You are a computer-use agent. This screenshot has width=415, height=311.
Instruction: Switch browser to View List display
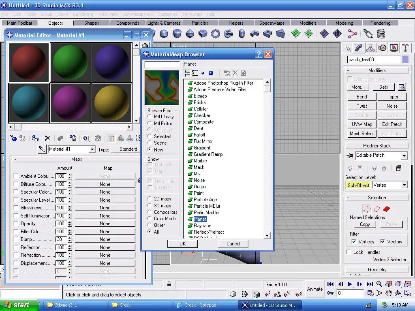pos(187,73)
